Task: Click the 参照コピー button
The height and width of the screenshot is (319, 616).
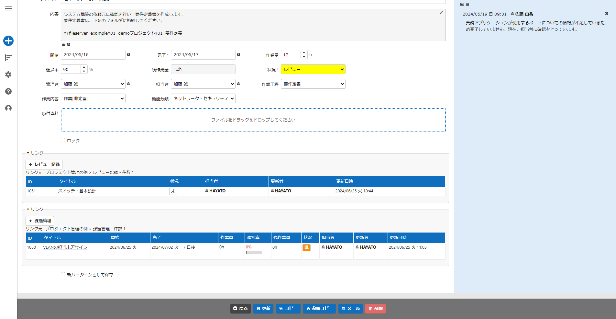Action: [319, 309]
